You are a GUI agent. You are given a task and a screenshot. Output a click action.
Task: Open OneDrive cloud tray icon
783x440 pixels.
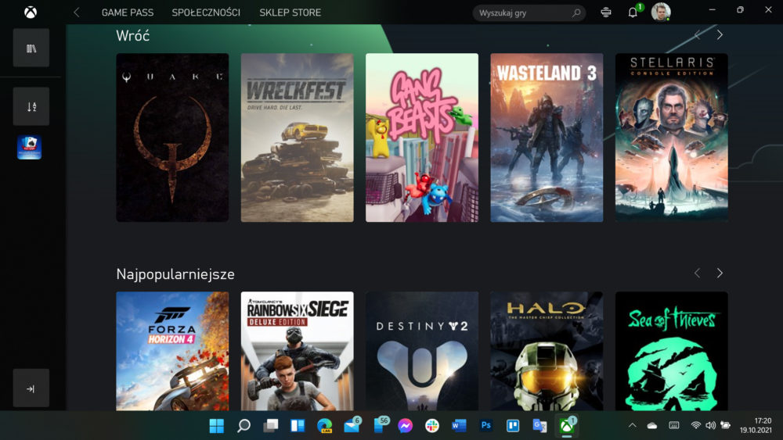click(x=652, y=426)
